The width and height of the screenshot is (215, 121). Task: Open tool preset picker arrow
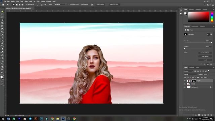10,5
